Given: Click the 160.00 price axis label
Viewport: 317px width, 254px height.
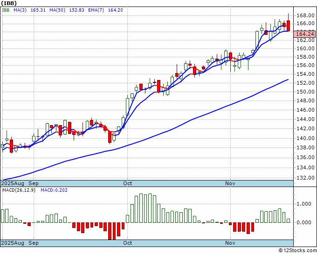Looking at the screenshot, I should click(x=305, y=48).
